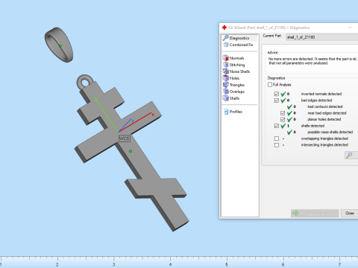Toggle shells detected checkbox
The height and width of the screenshot is (268, 358).
coord(277,126)
